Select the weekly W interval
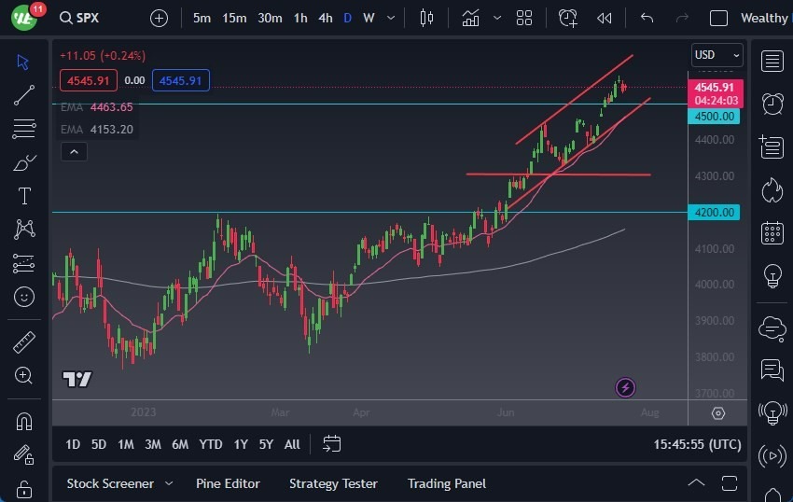Screen dimensions: 793x502 click(x=369, y=19)
